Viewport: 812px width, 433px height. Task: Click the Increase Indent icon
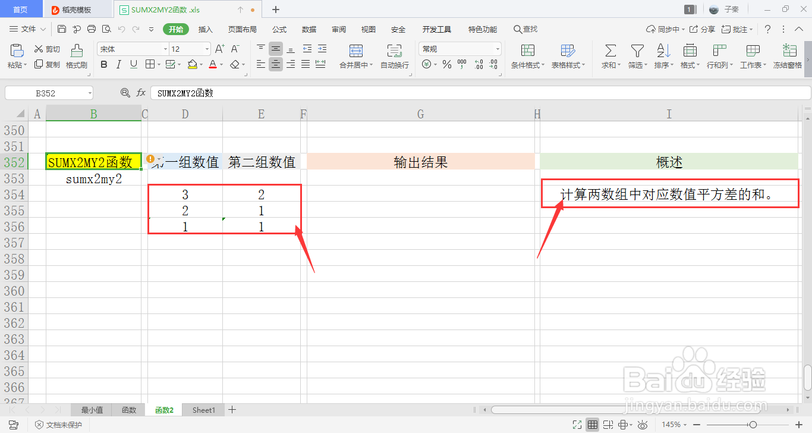[x=322, y=49]
